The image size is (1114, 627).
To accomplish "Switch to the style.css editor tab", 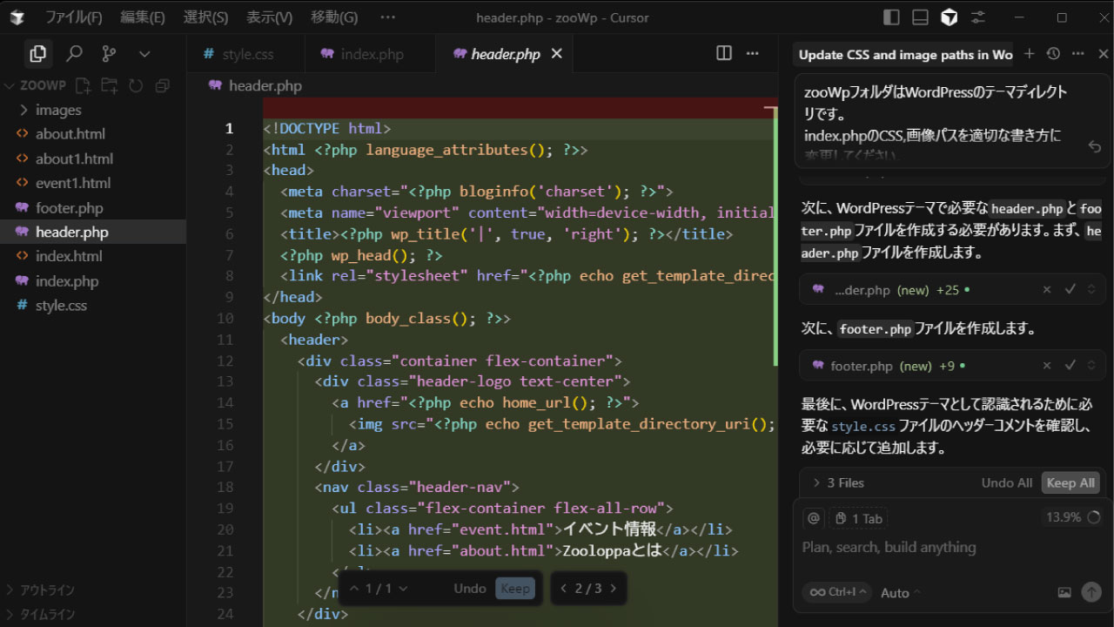I will [x=246, y=54].
